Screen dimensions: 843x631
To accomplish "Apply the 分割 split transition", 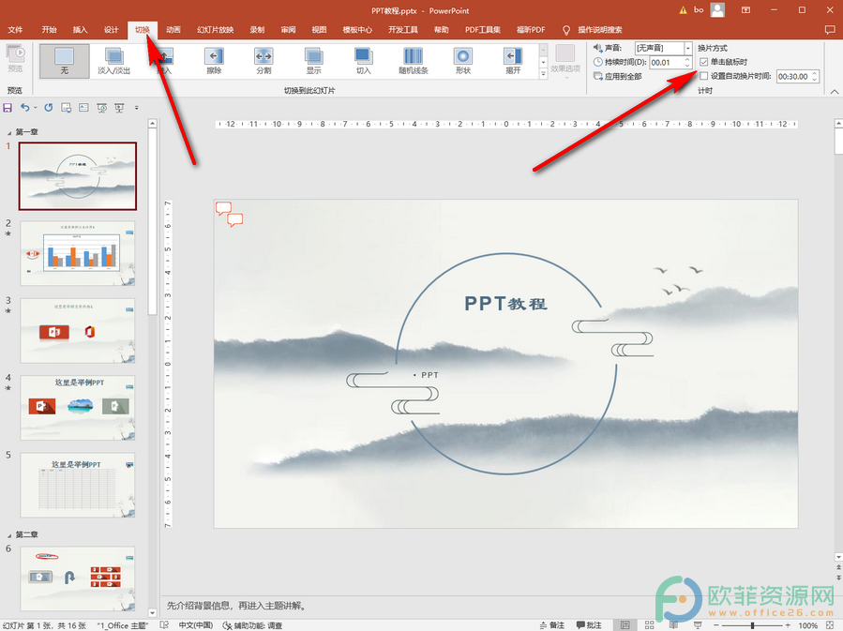I will [x=263, y=61].
